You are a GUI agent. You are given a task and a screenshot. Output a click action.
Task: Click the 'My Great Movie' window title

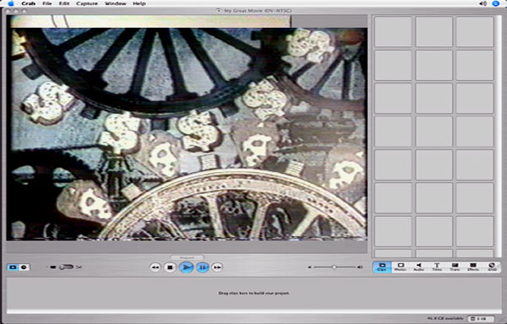(x=258, y=11)
